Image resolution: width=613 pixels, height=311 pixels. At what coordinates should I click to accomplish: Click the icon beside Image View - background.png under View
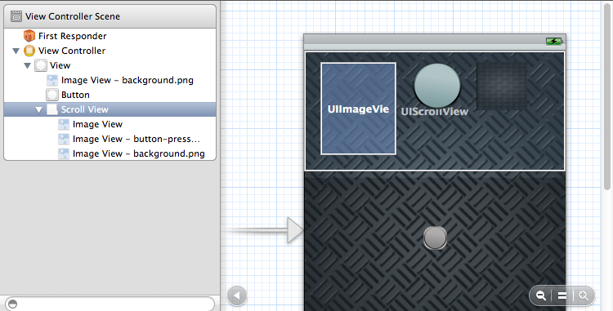(x=52, y=80)
